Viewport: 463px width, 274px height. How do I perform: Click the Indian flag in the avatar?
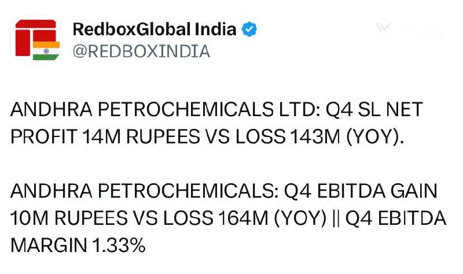tap(46, 51)
